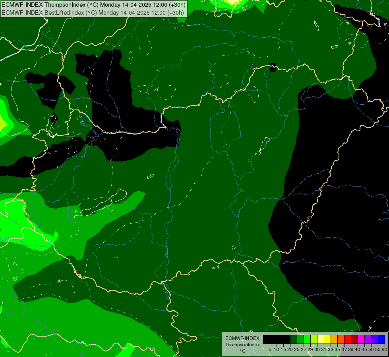Select the purple 45–50 legend swatch
This screenshot has height=357, width=389.
(x=368, y=339)
